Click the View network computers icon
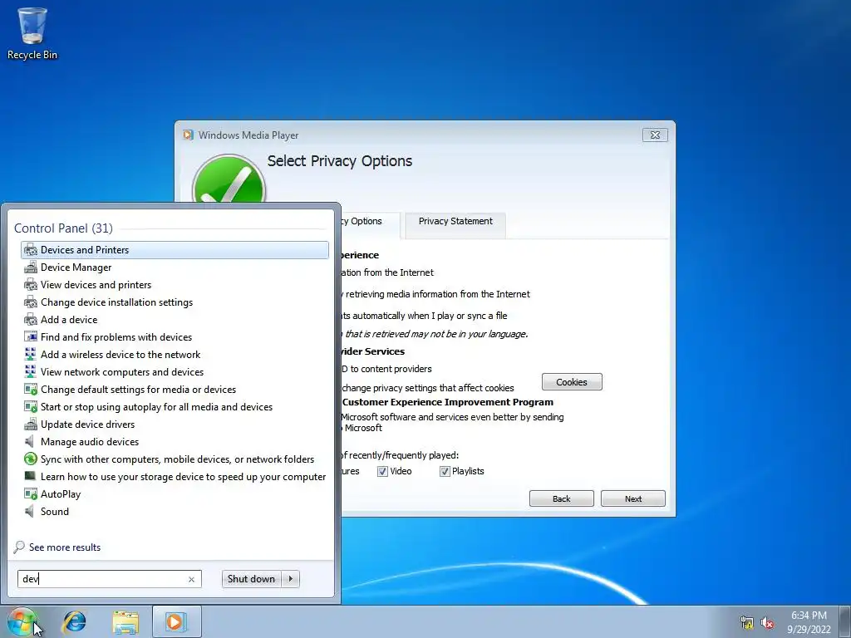Screen dimensions: 851x638 pos(31,371)
